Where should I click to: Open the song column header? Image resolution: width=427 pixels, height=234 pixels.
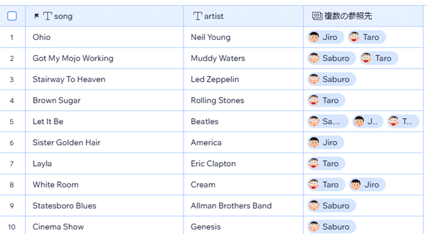coord(105,16)
